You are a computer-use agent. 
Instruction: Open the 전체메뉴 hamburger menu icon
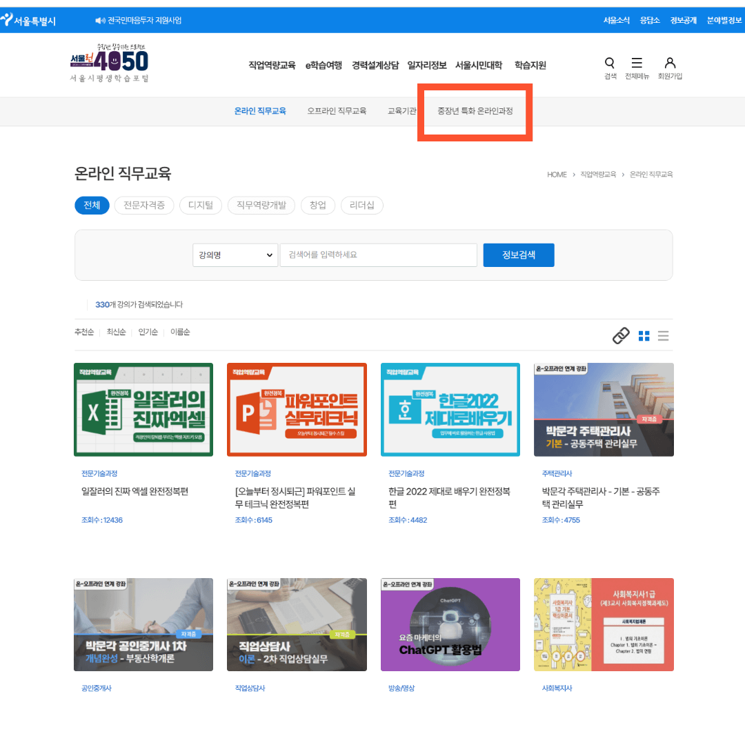pyautogui.click(x=637, y=63)
